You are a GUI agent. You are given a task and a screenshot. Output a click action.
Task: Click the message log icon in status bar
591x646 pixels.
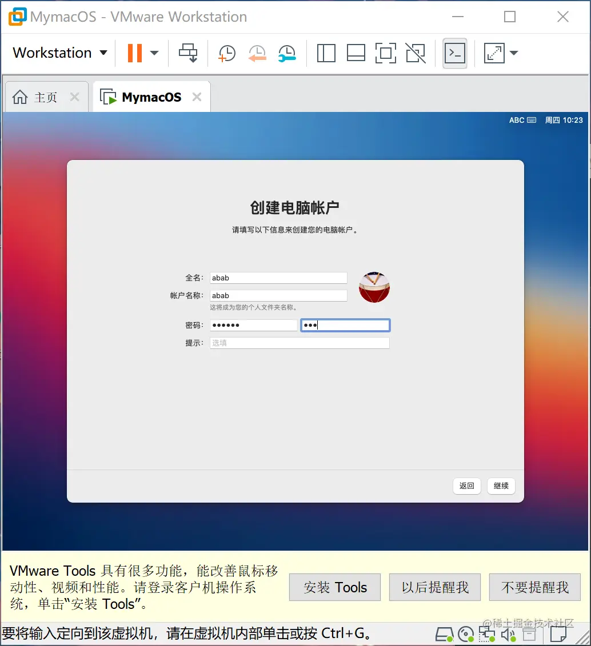pos(558,635)
